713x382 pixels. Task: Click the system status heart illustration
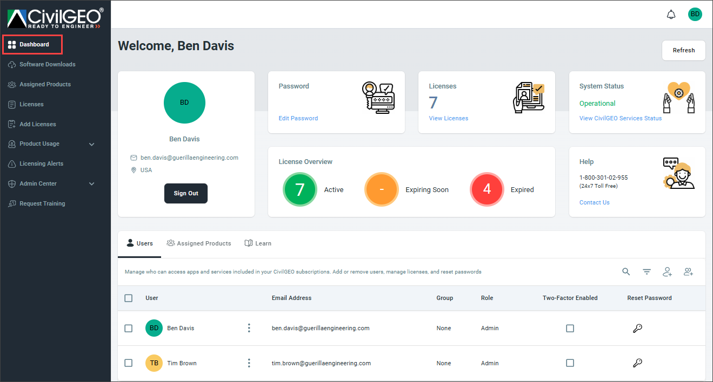tap(679, 97)
